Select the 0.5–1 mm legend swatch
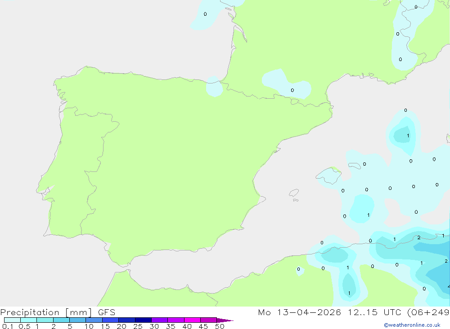Screen dimensions: 450x329 pyautogui.click(x=28, y=320)
